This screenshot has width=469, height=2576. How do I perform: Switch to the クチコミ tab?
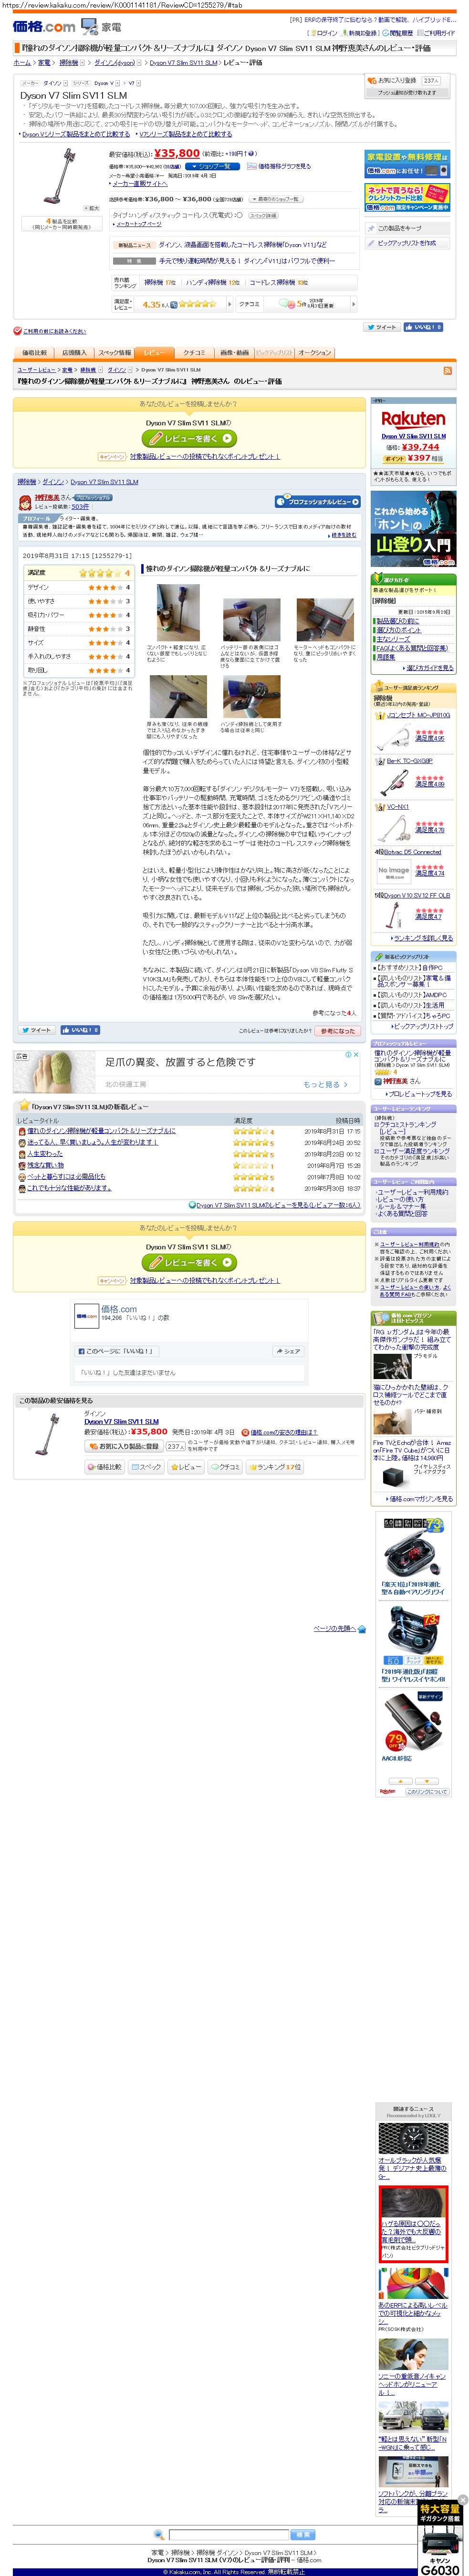pyautogui.click(x=194, y=352)
